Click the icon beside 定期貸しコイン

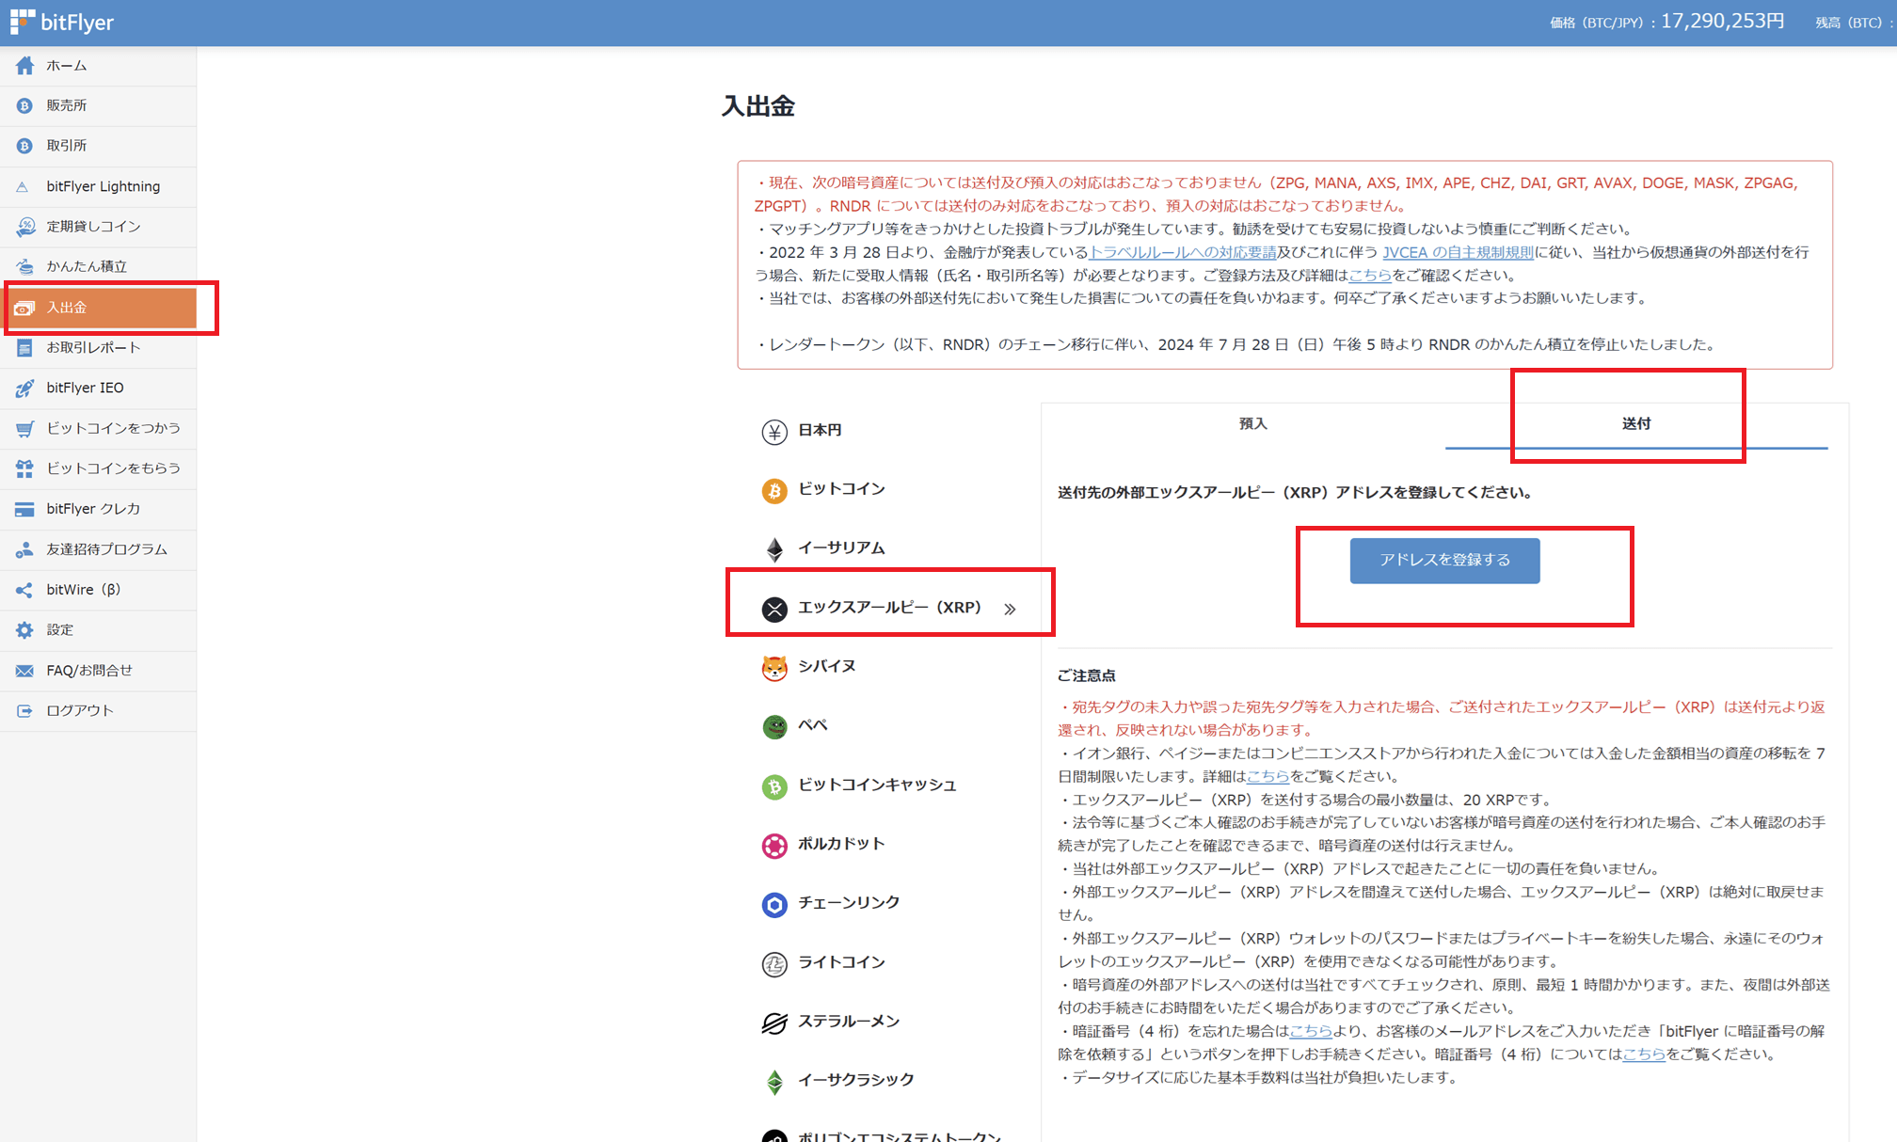25,227
